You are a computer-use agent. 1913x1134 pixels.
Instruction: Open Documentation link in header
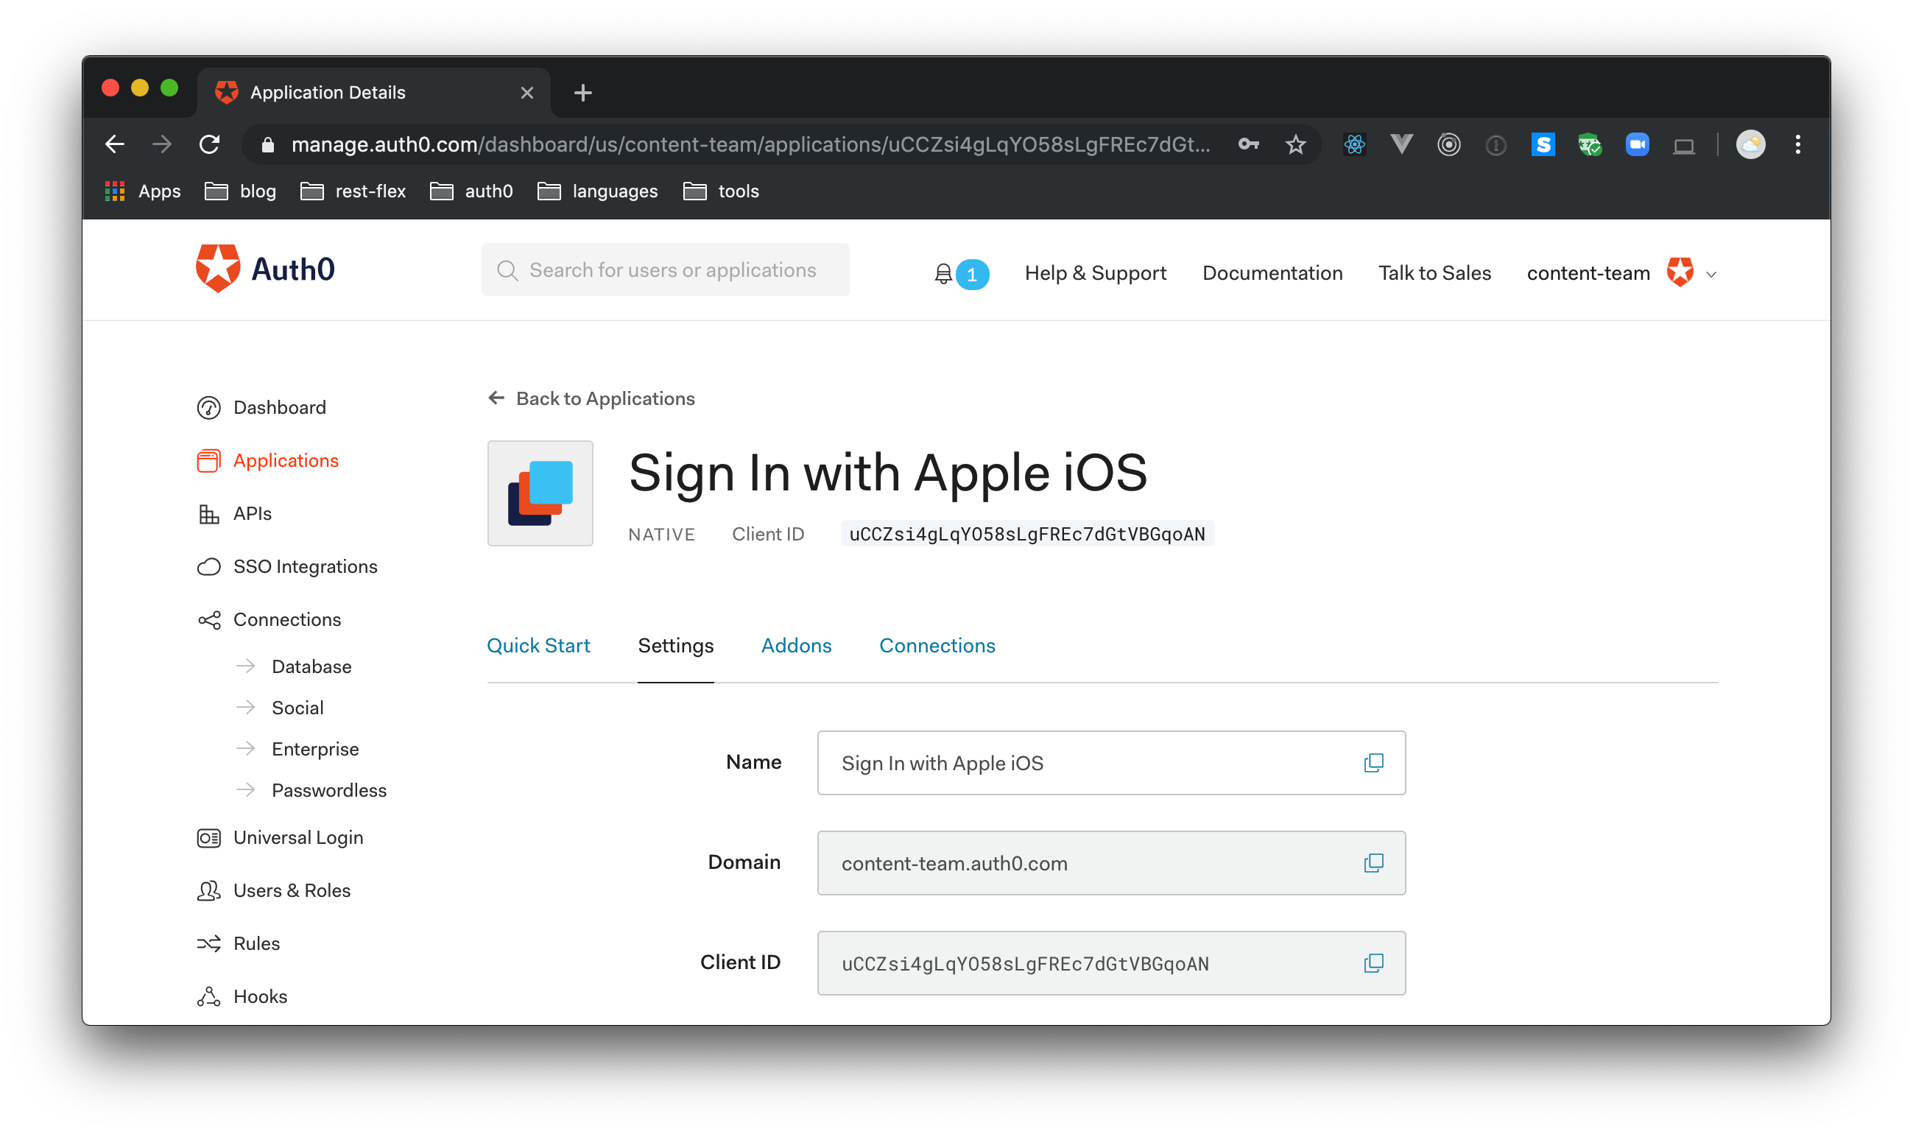pos(1272,272)
